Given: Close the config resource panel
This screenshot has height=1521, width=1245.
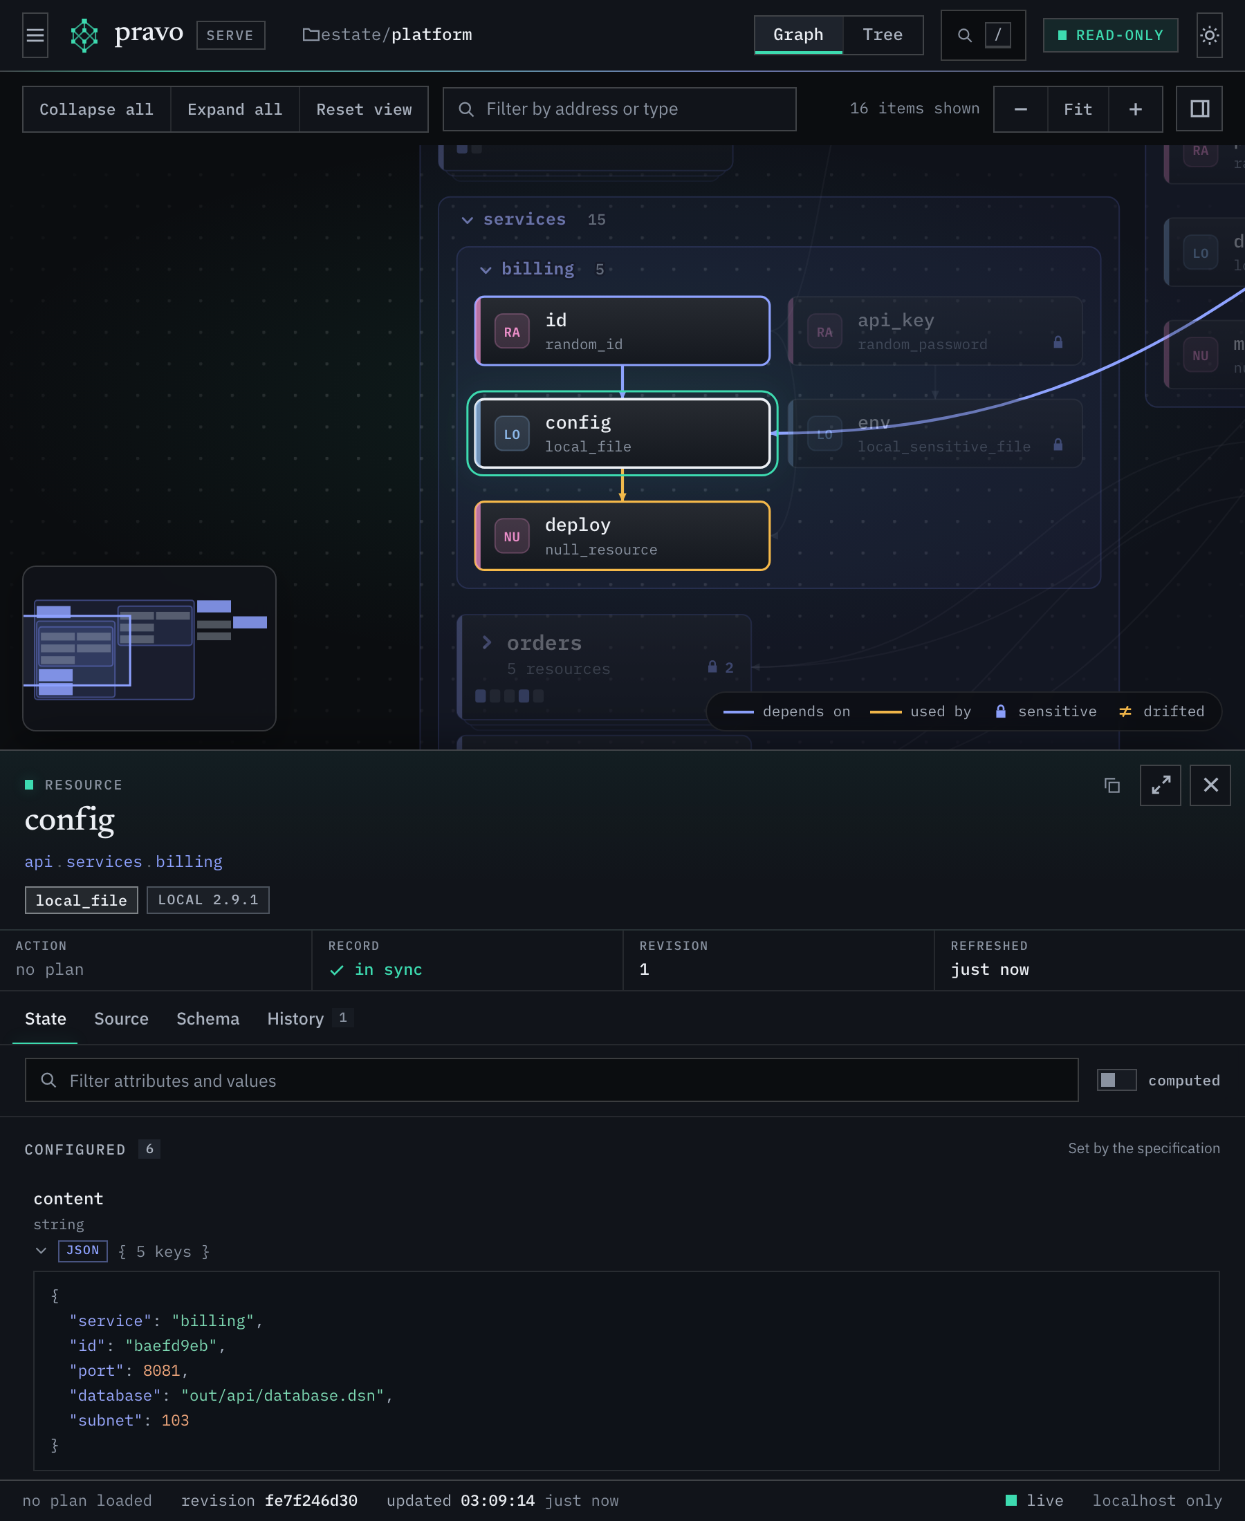Looking at the screenshot, I should (x=1210, y=785).
